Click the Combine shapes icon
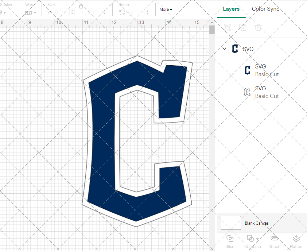This screenshot has width=307, height=251. [x=251, y=238]
